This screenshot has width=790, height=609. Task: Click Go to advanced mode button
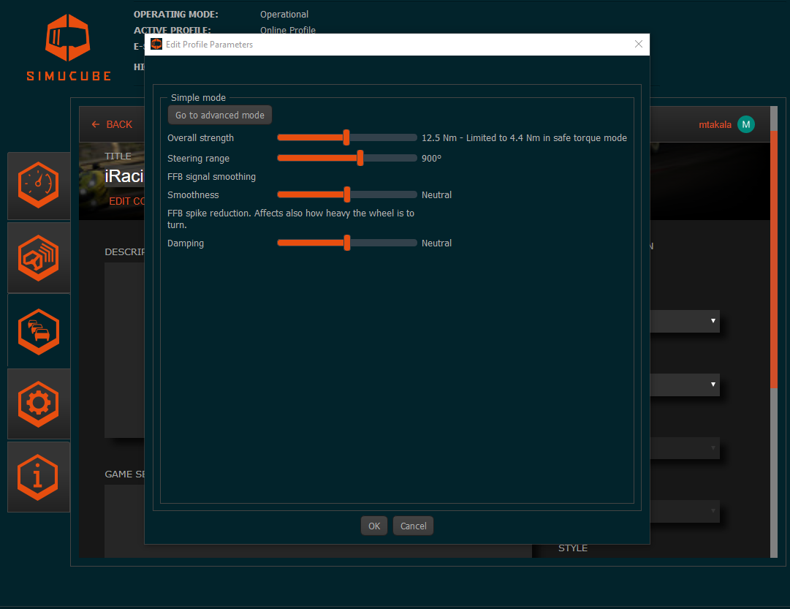point(220,116)
